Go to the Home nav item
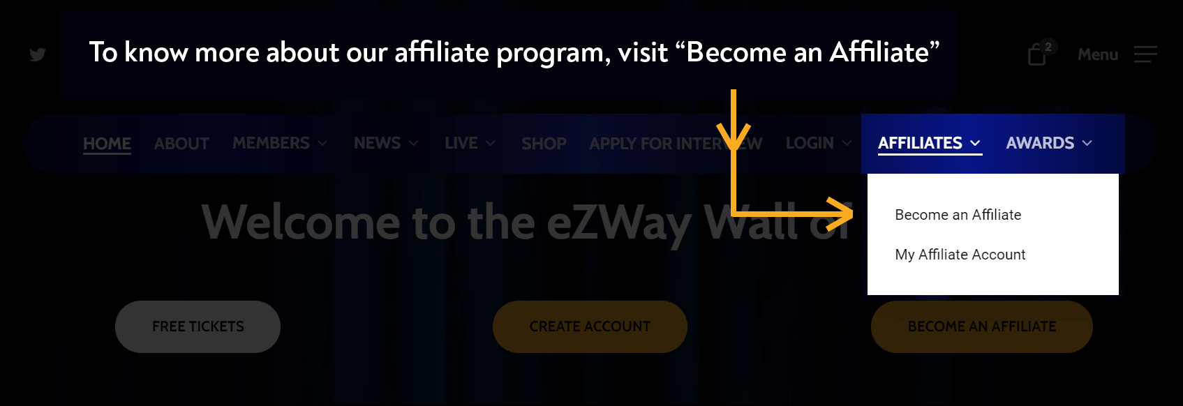 click(x=107, y=144)
